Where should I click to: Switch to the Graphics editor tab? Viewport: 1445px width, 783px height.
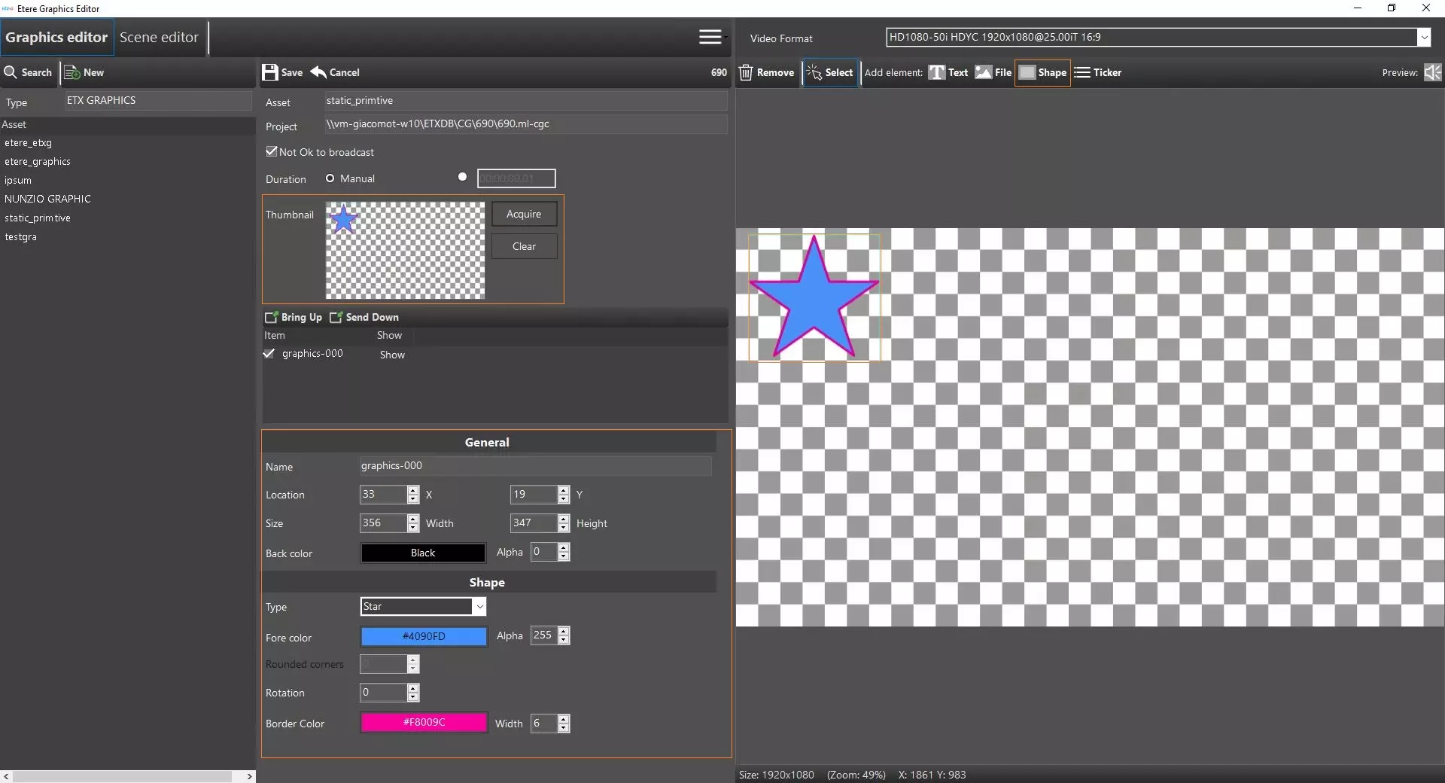pos(57,38)
